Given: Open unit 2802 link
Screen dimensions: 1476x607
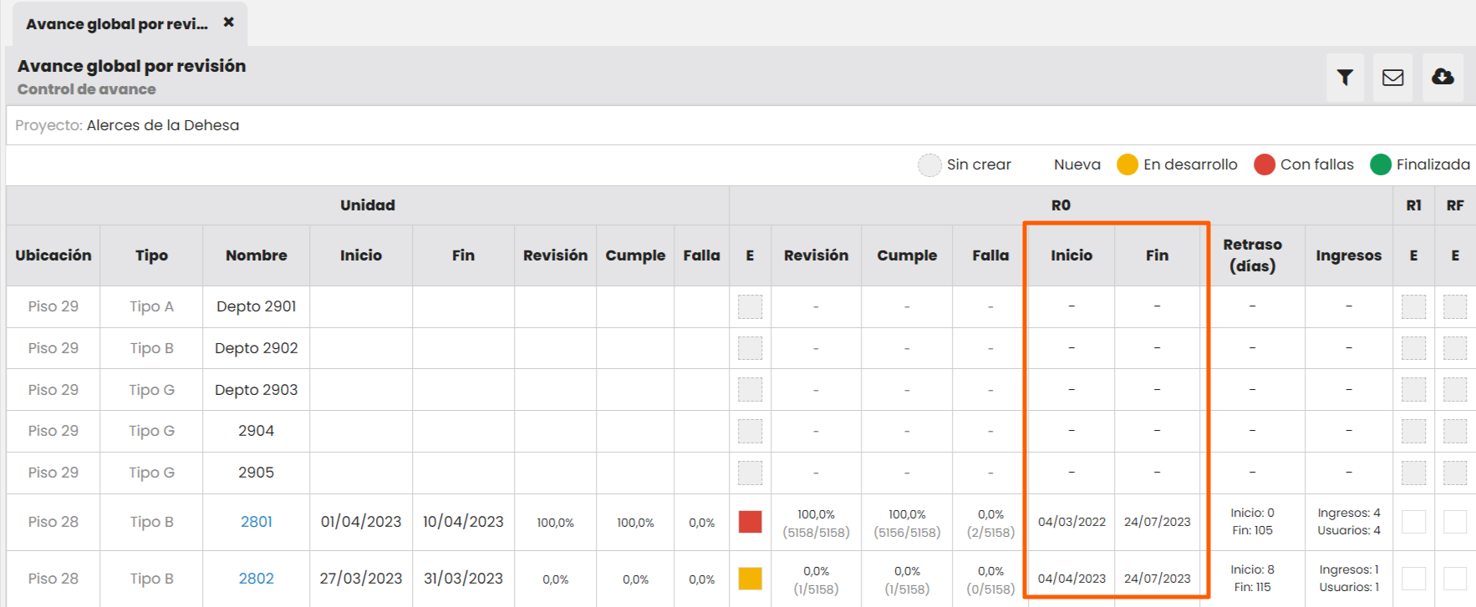Looking at the screenshot, I should (x=256, y=579).
